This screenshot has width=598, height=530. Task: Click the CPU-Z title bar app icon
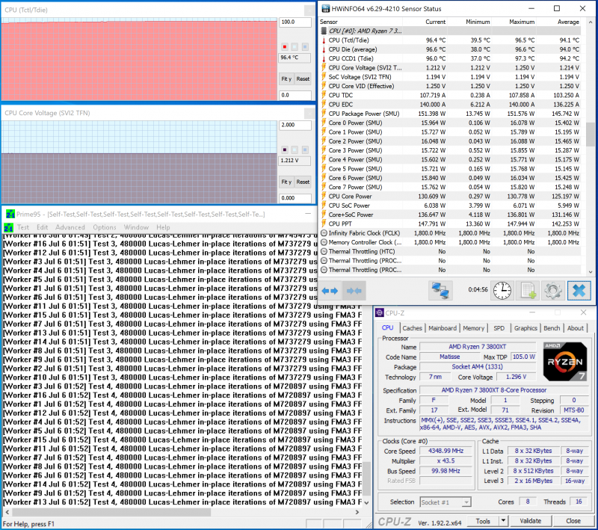click(380, 312)
